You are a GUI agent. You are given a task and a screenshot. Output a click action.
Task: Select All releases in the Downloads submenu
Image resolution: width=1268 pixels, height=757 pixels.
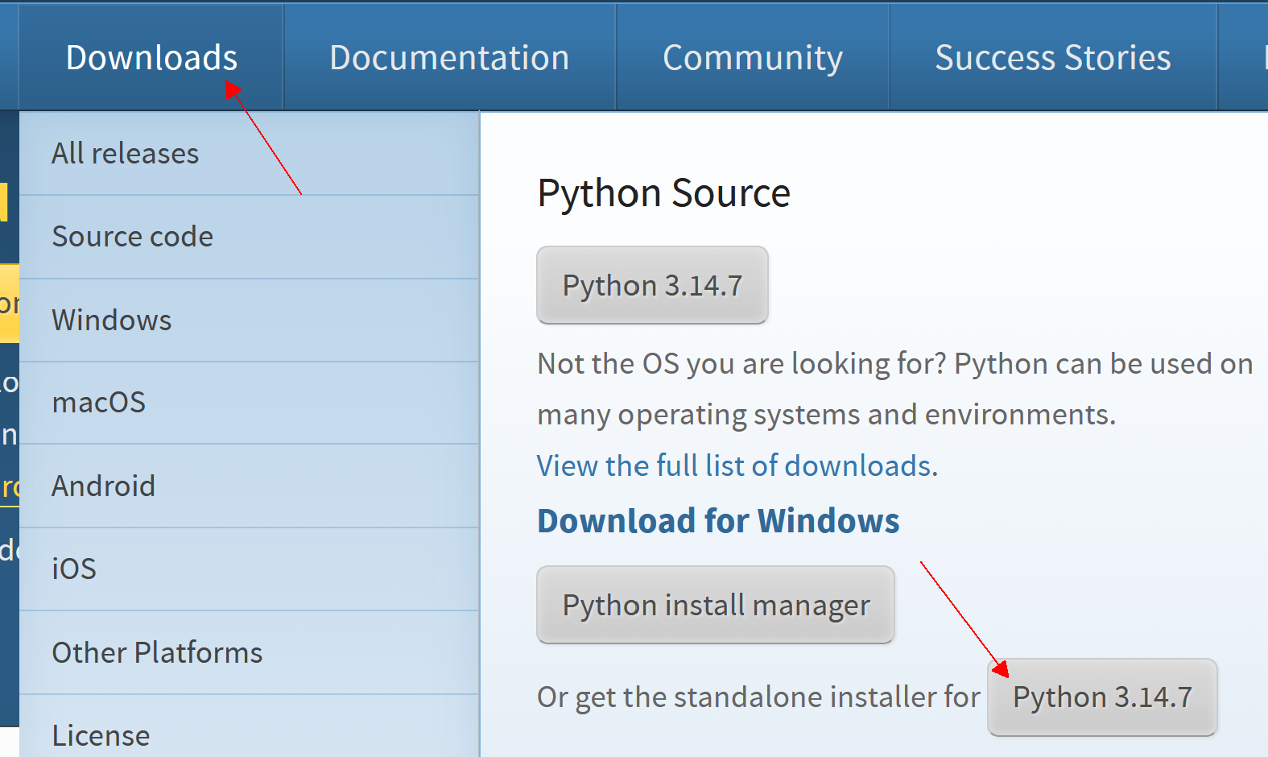249,153
